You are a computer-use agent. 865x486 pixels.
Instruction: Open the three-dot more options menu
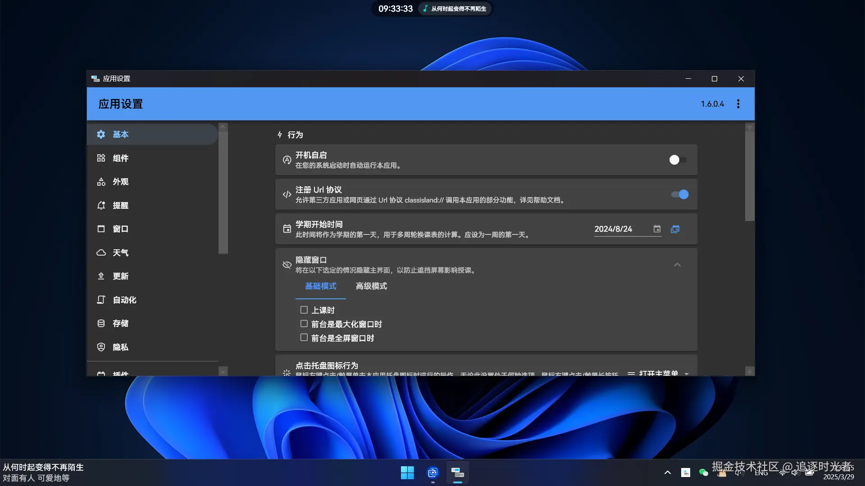(738, 104)
